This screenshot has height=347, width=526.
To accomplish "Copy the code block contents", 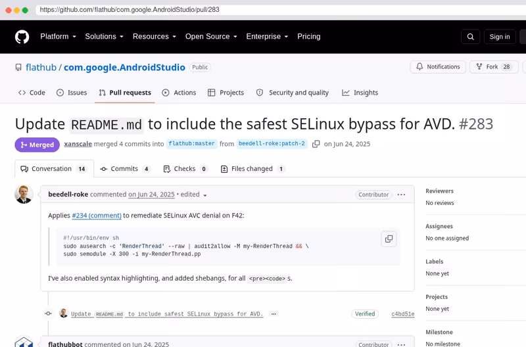I will (389, 239).
